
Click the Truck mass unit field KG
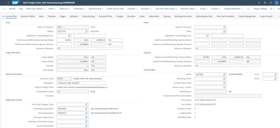pos(115,40)
